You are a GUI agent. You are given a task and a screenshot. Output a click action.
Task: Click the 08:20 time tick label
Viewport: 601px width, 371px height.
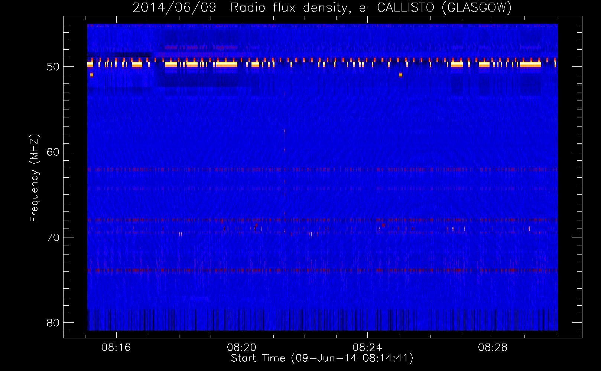point(242,348)
